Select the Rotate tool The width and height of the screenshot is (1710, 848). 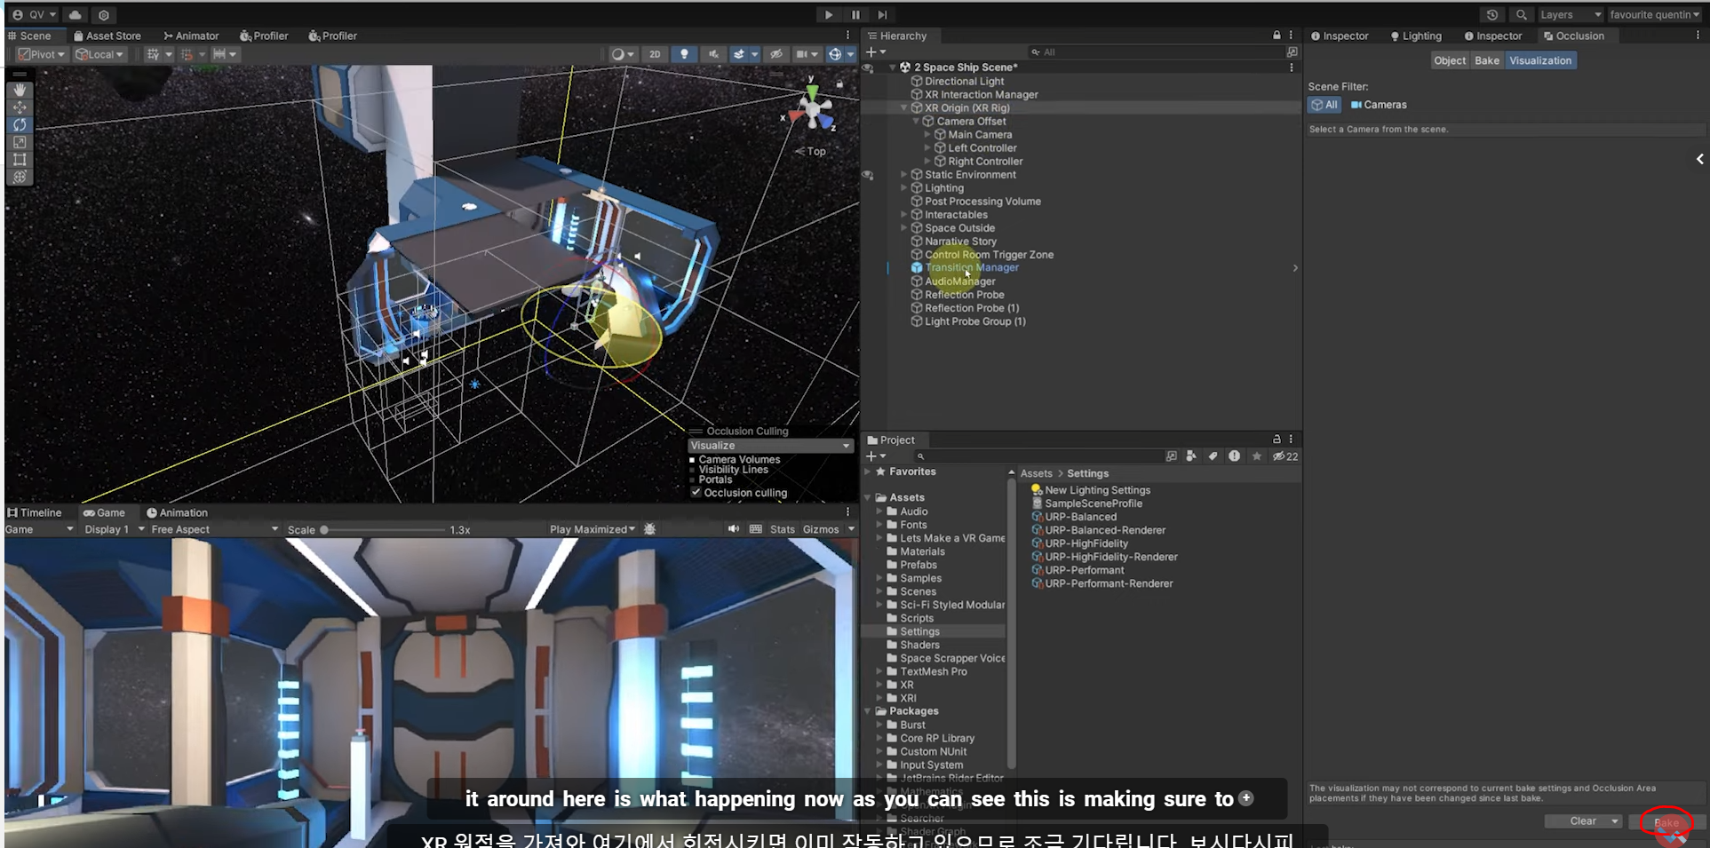click(x=20, y=125)
